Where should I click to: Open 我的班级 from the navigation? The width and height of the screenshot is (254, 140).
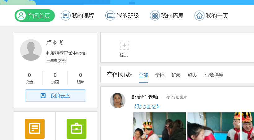pos(122,16)
